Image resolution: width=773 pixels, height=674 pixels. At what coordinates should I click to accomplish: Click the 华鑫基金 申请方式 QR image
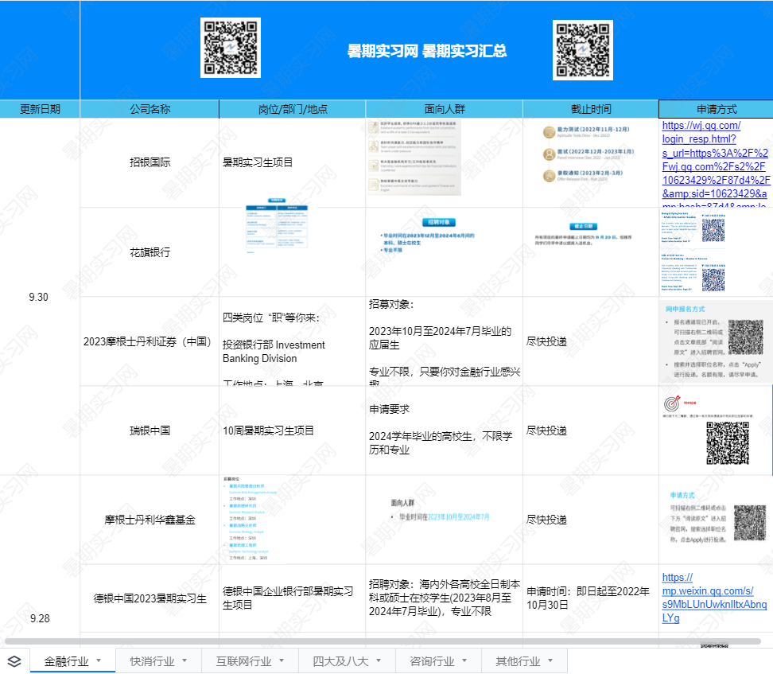point(717,519)
